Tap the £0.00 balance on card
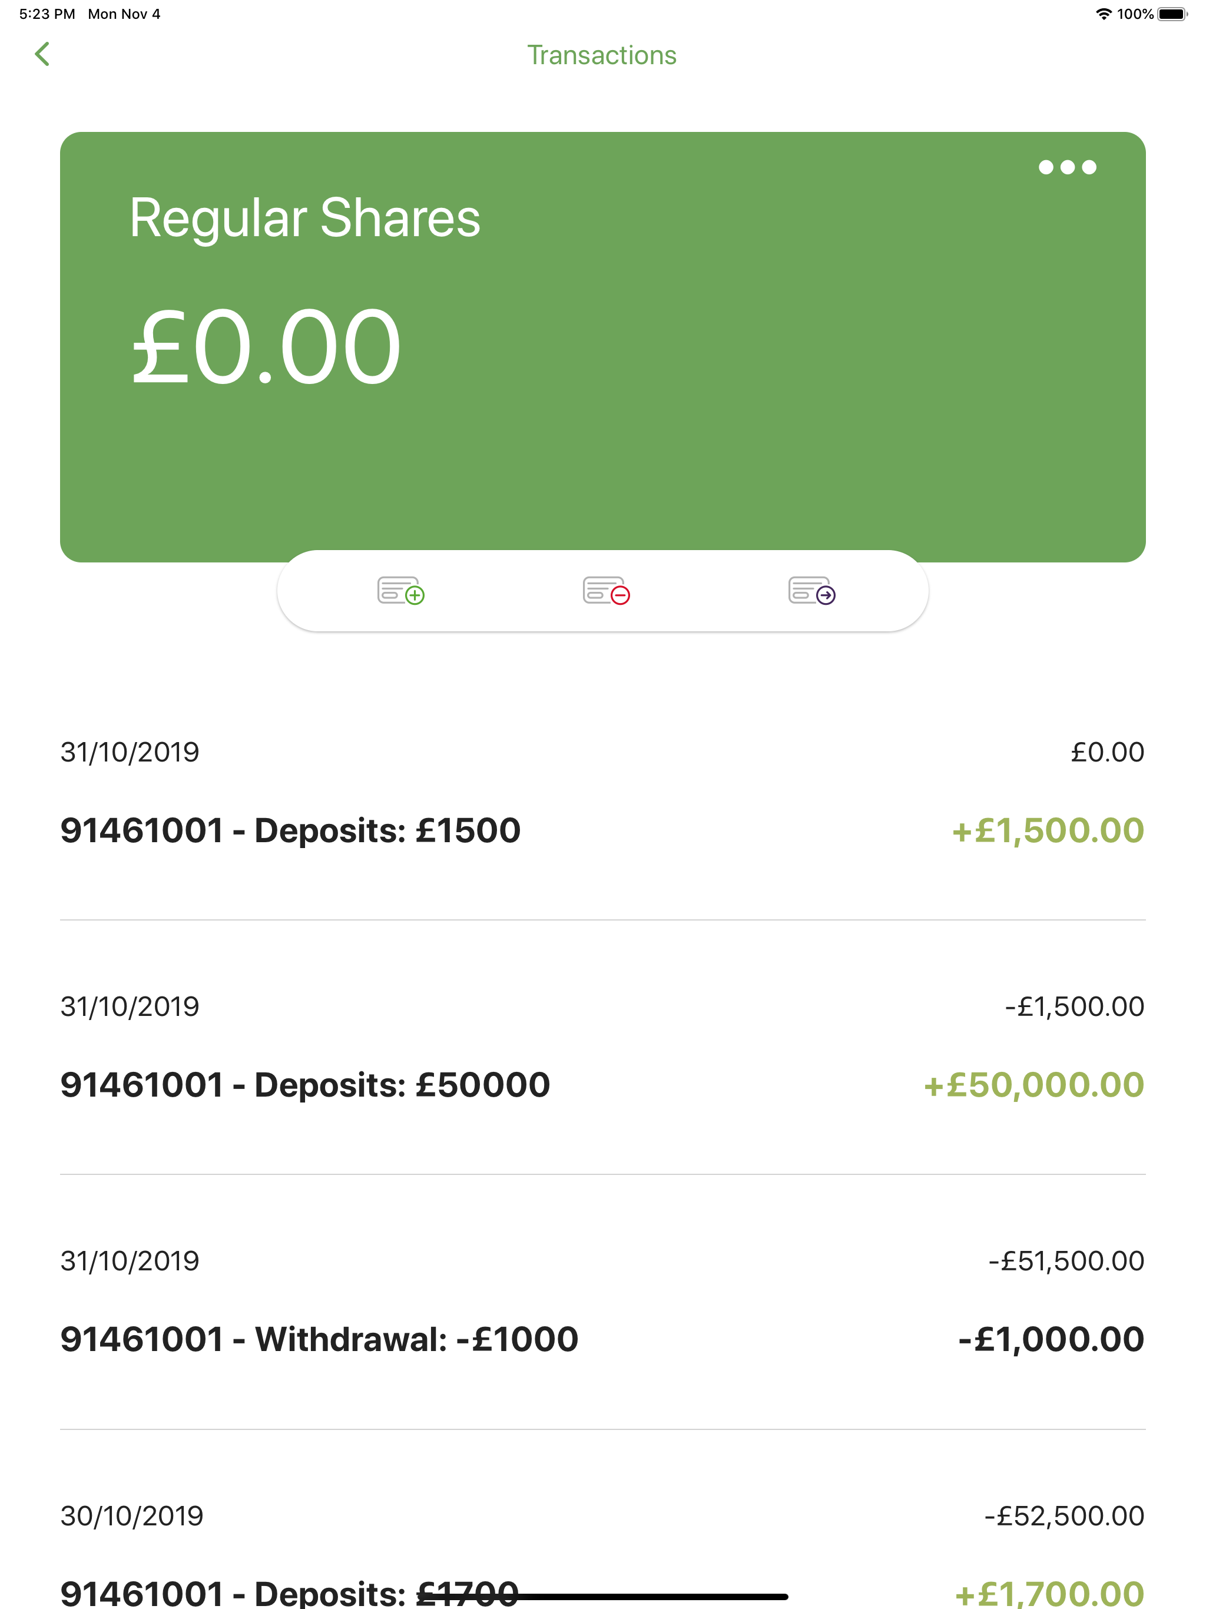 266,347
